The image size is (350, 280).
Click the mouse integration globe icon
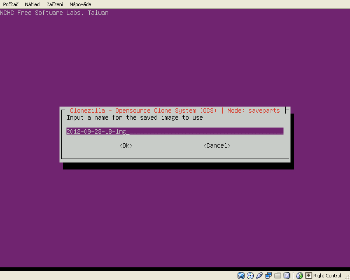(x=300, y=276)
